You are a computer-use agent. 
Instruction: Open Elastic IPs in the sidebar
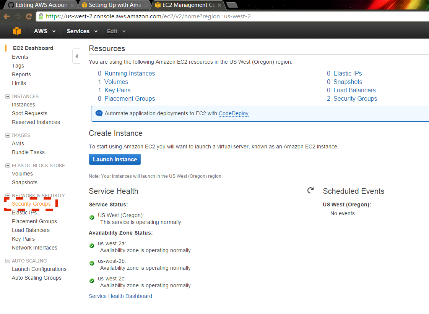pyautogui.click(x=24, y=213)
